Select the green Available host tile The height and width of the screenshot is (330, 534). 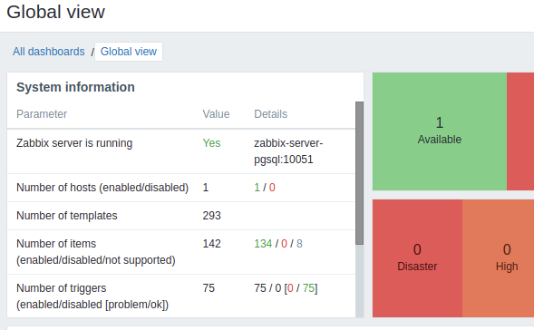click(440, 131)
